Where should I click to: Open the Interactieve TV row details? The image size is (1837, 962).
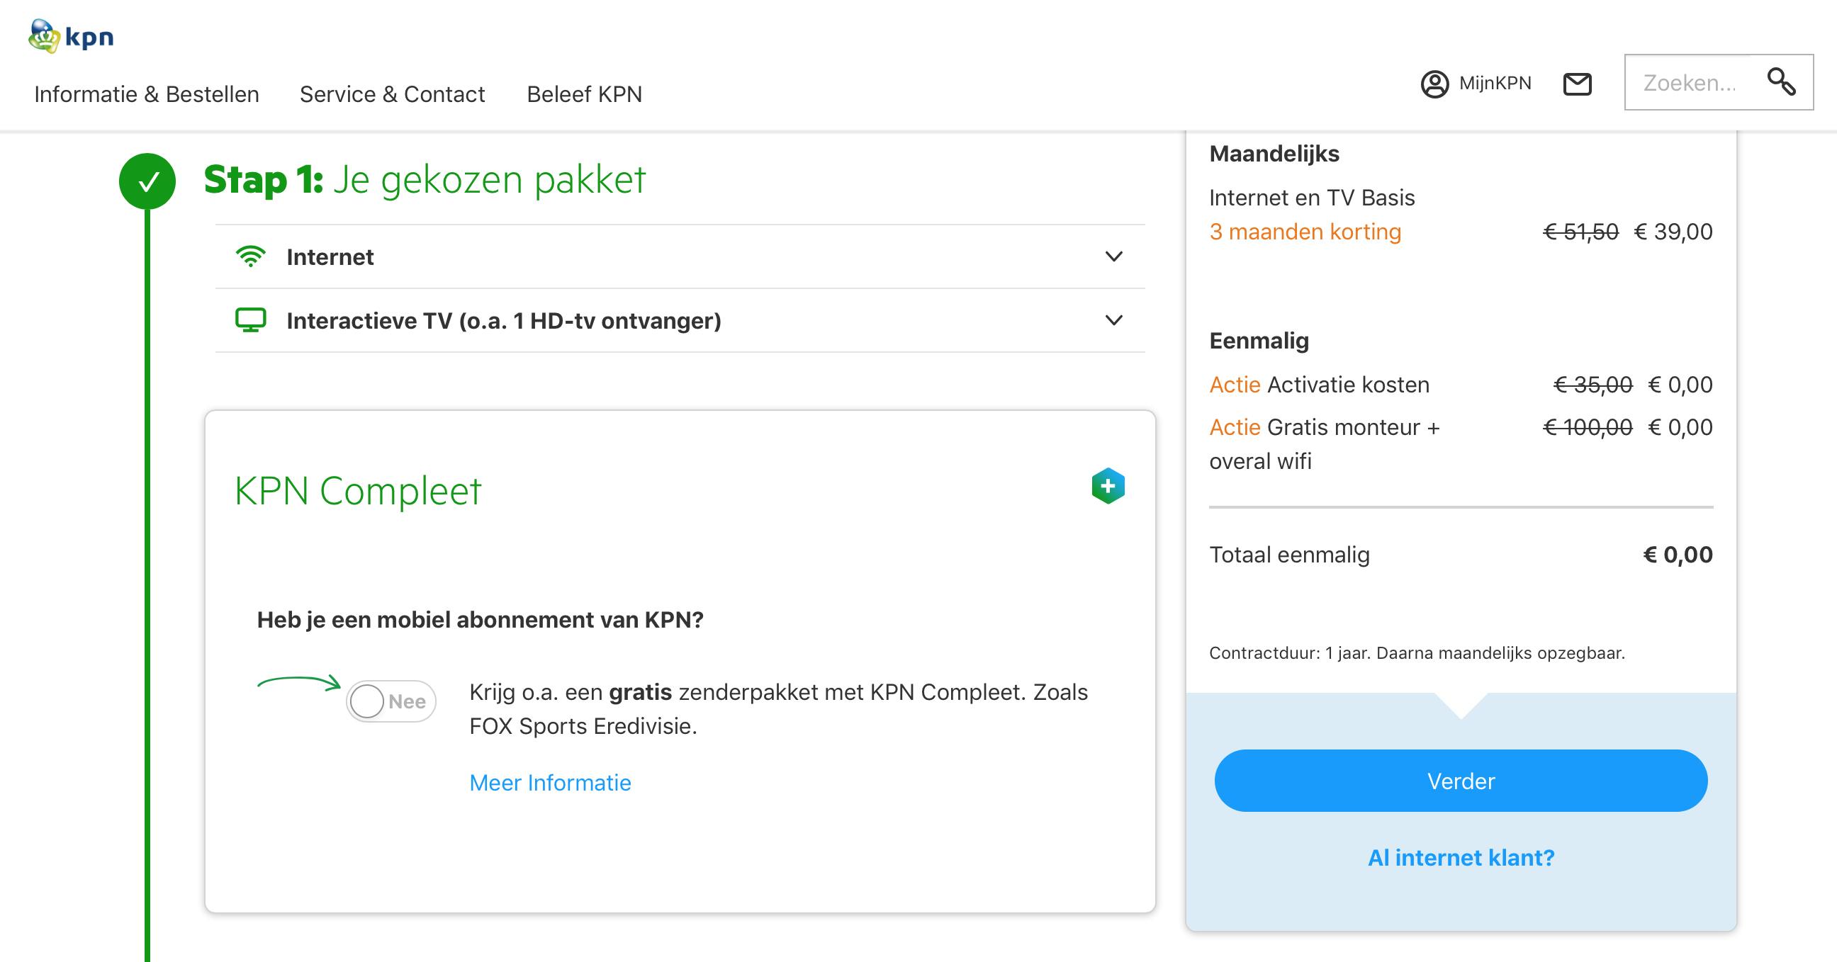click(503, 321)
